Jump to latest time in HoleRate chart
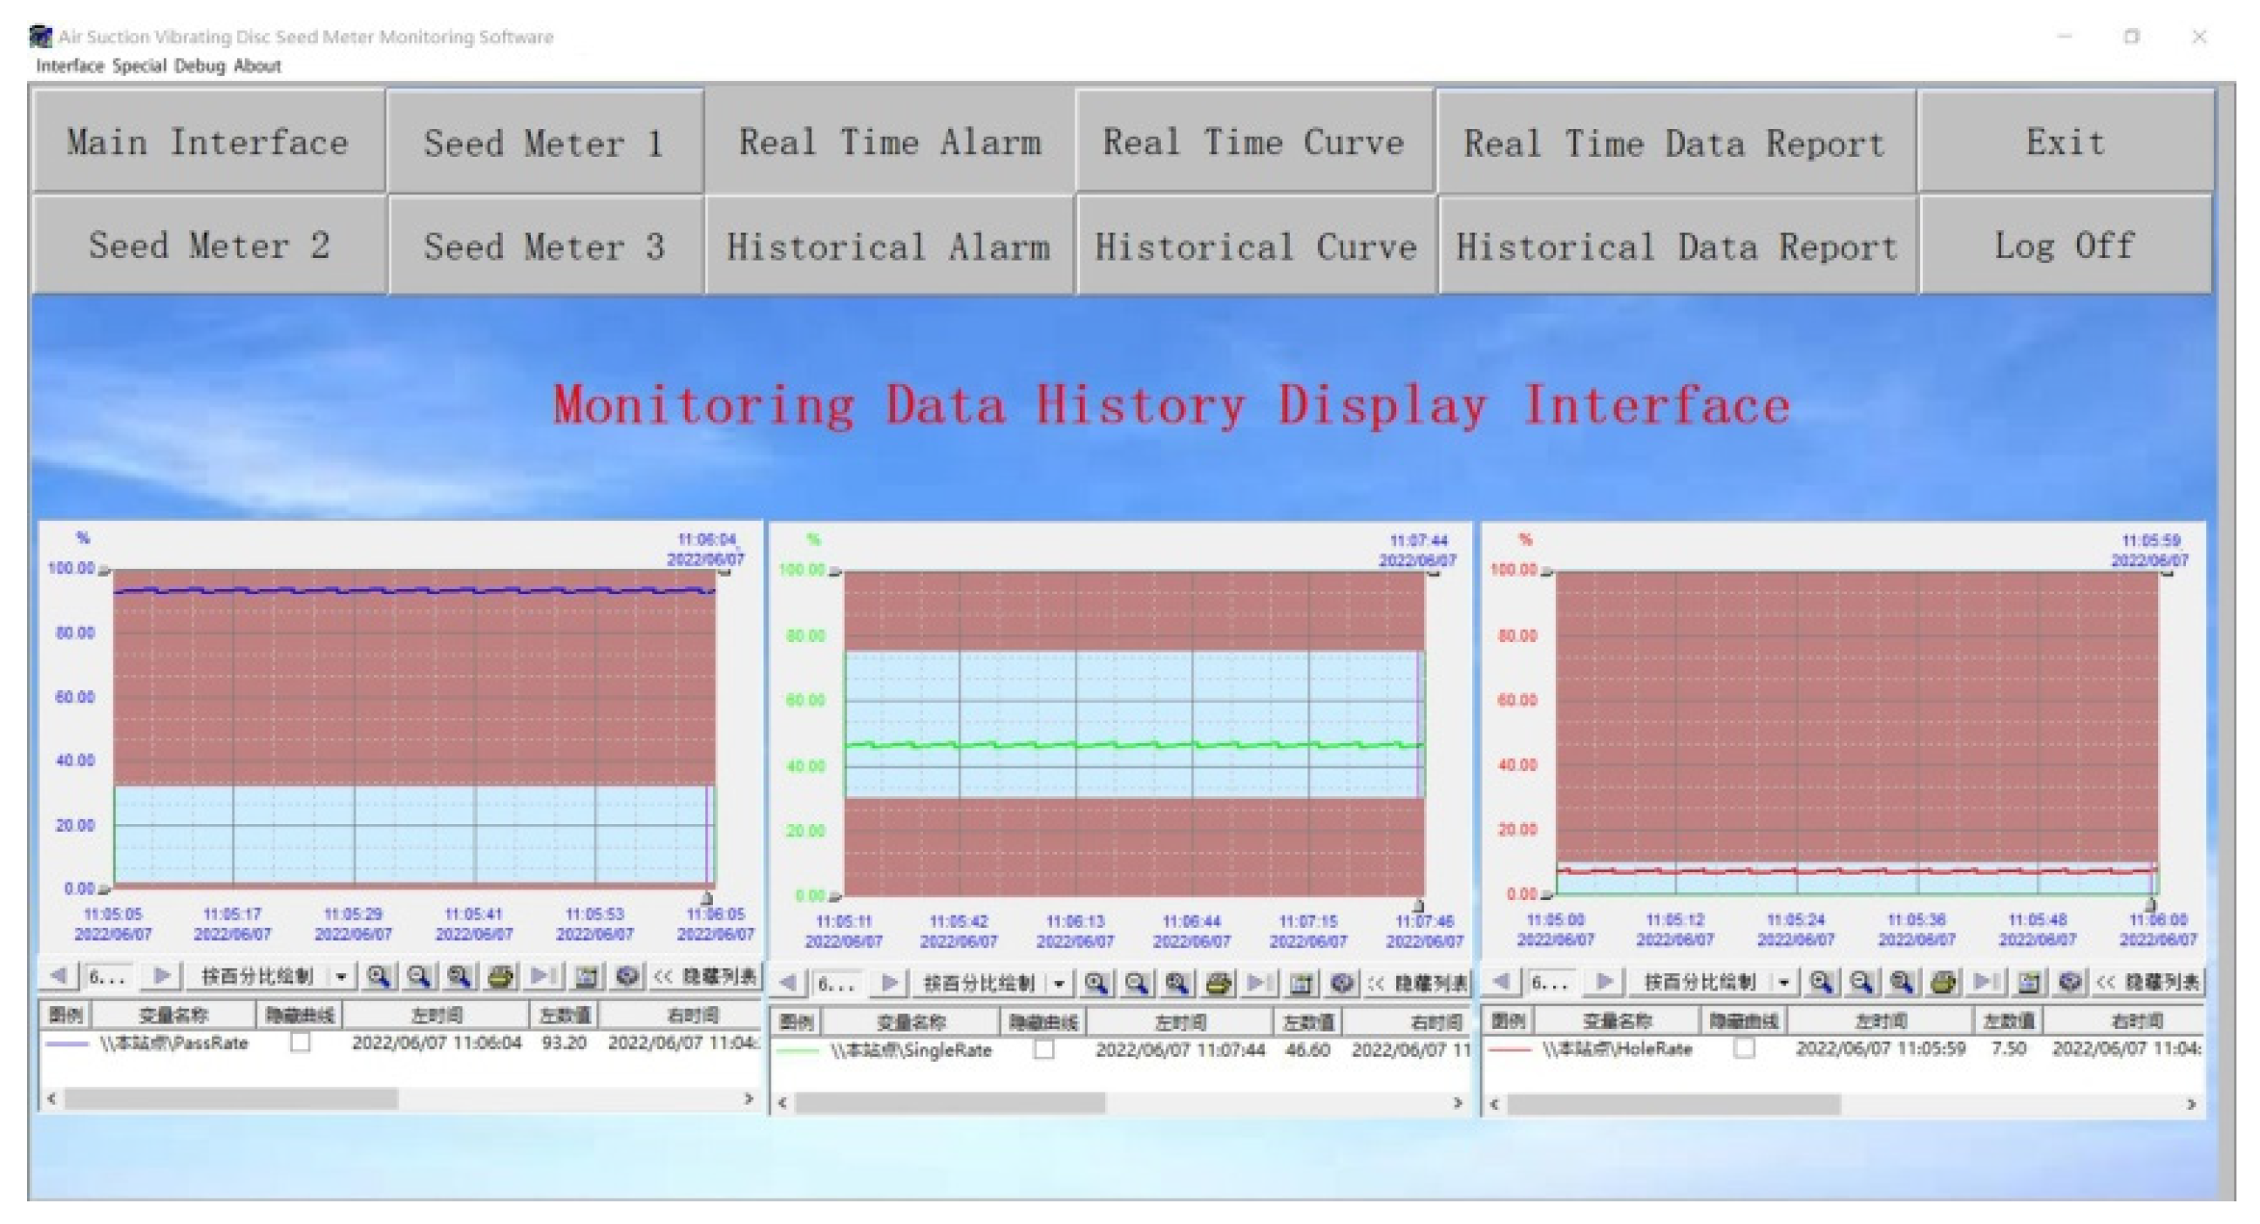This screenshot has height=1224, width=2260. [x=1985, y=982]
